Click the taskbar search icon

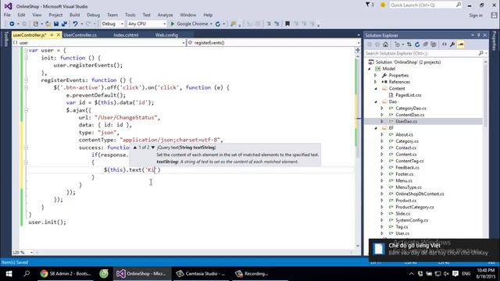tap(27, 274)
